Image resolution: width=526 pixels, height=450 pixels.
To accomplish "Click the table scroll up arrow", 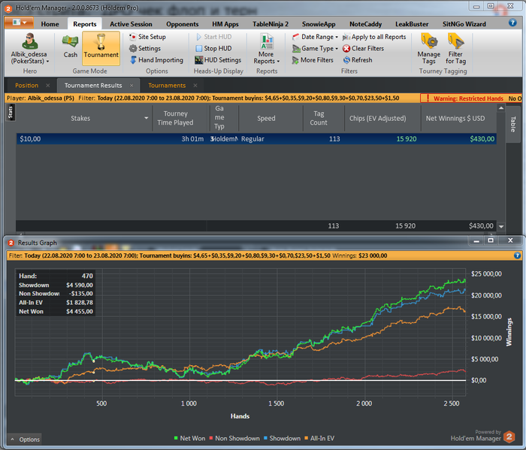I will [x=501, y=108].
